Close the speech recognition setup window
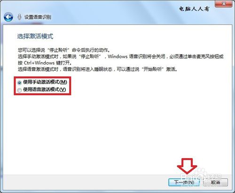This screenshot has width=235, height=193. [224, 4]
